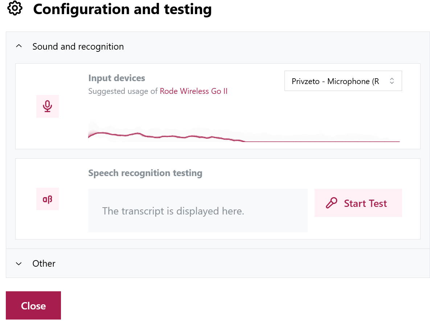Start the speech recognition test

[358, 203]
